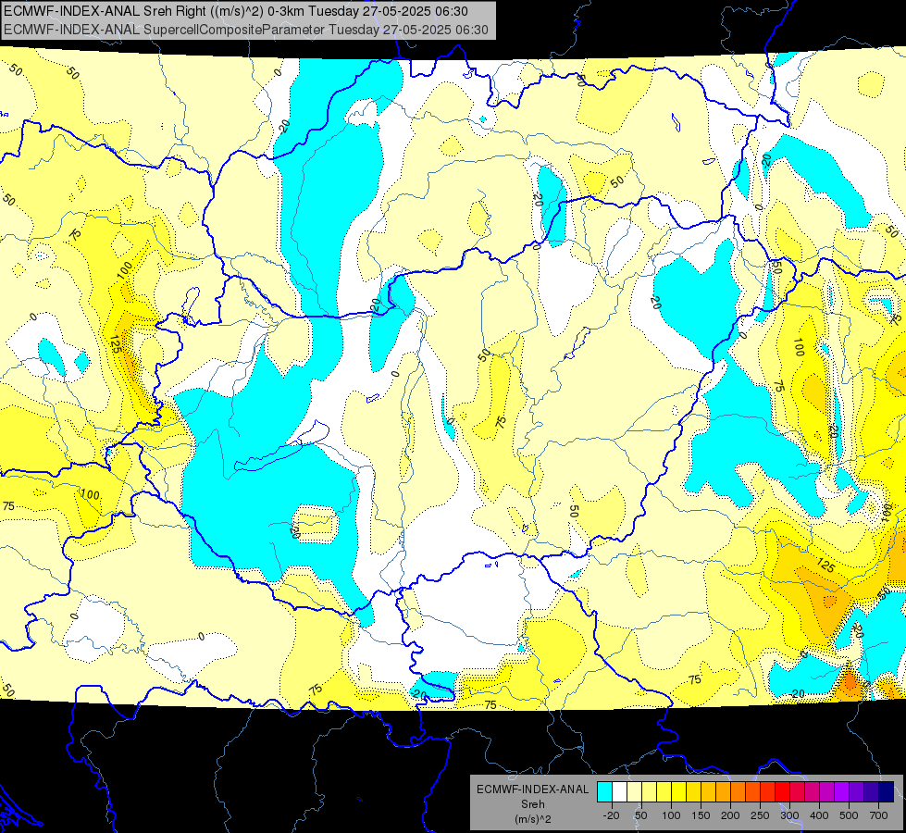The width and height of the screenshot is (906, 833).
Task: Click the dark navy swatch ending the legend
Action: 887,791
